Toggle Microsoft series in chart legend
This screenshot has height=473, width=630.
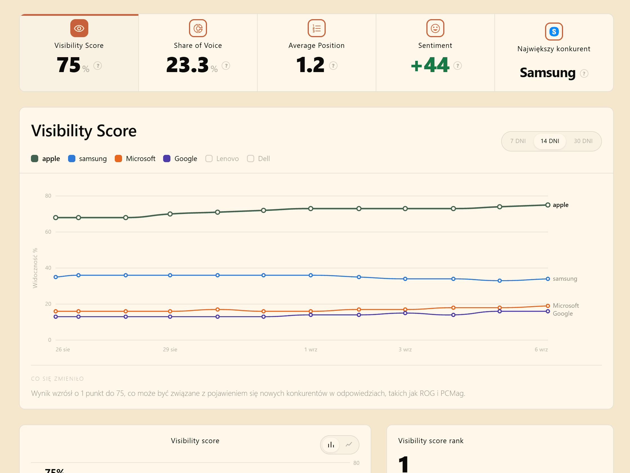pyautogui.click(x=135, y=159)
